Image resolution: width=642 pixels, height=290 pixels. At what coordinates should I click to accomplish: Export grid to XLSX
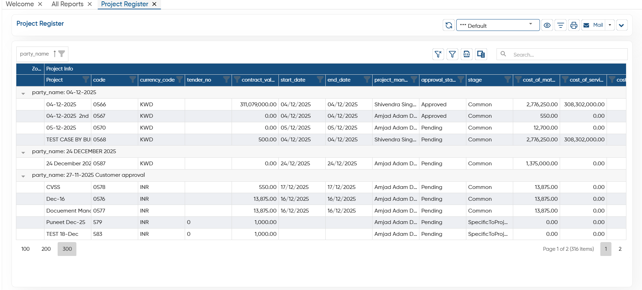pos(467,54)
